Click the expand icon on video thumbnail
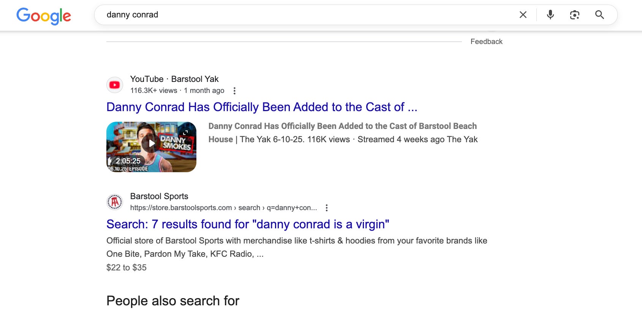 [x=185, y=132]
